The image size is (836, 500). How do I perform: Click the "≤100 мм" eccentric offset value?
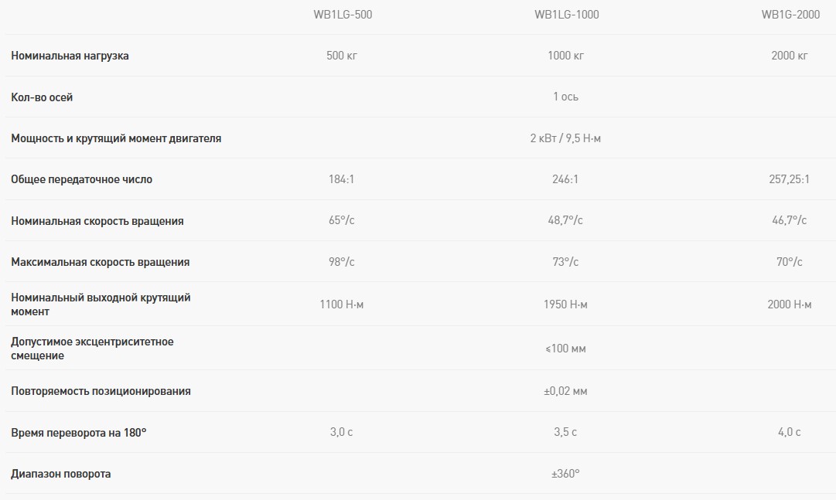(565, 349)
